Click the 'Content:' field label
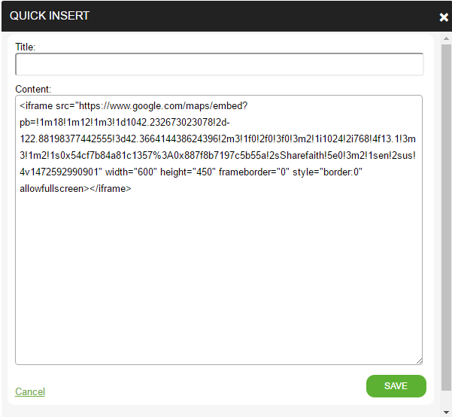452x417 pixels. pyautogui.click(x=33, y=89)
